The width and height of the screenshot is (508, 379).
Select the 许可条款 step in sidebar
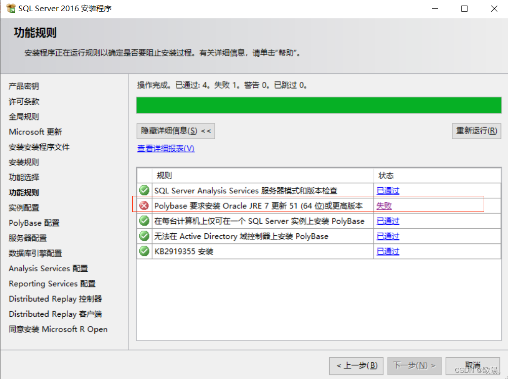(x=24, y=101)
